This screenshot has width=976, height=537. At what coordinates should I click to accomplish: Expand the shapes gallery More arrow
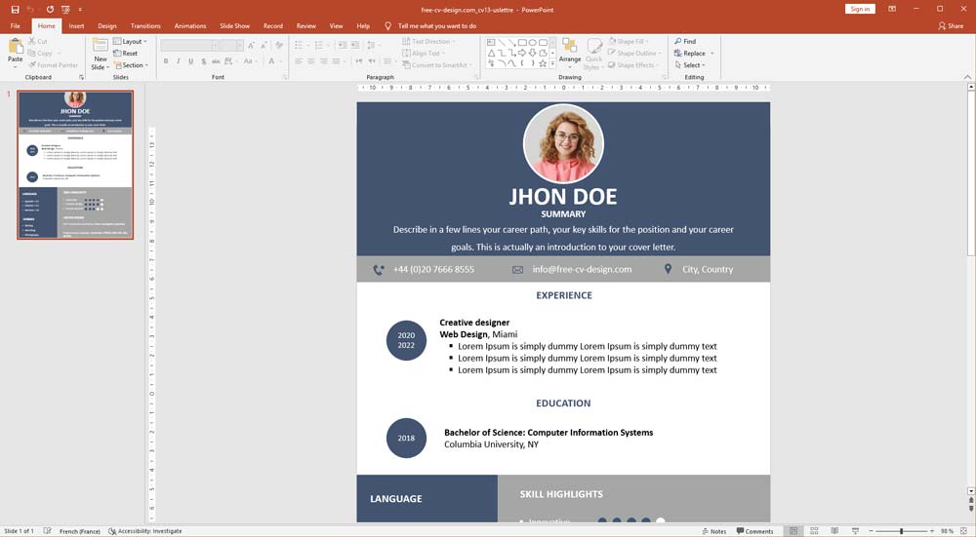point(552,63)
